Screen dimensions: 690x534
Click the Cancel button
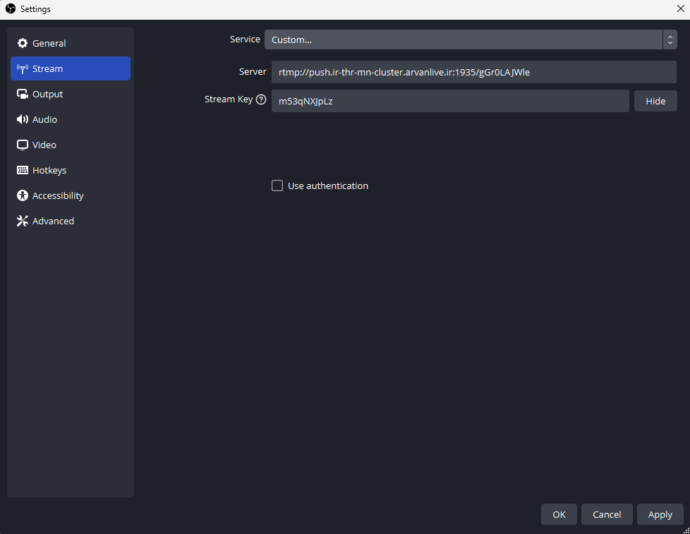607,514
